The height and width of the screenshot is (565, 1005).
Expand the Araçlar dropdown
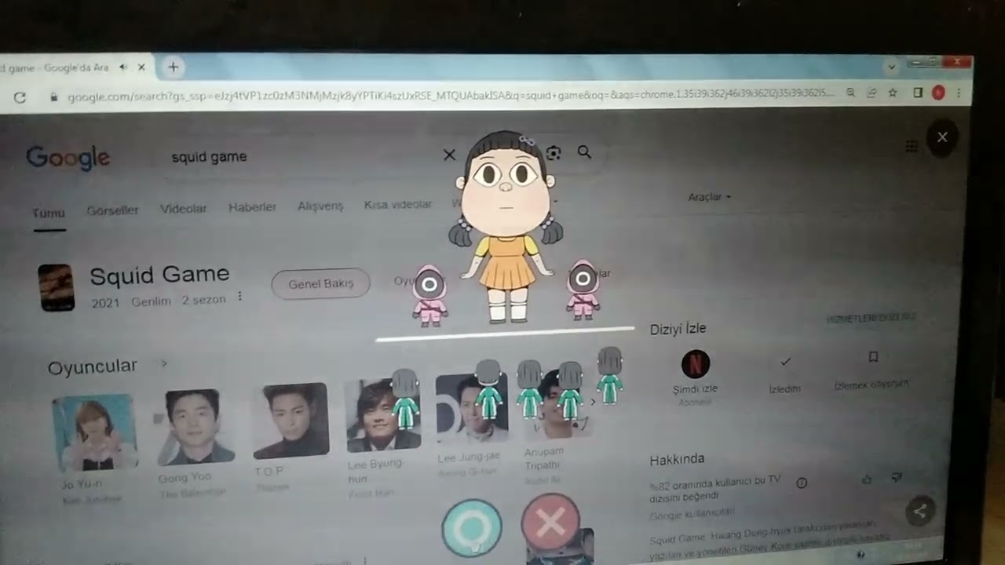[709, 197]
